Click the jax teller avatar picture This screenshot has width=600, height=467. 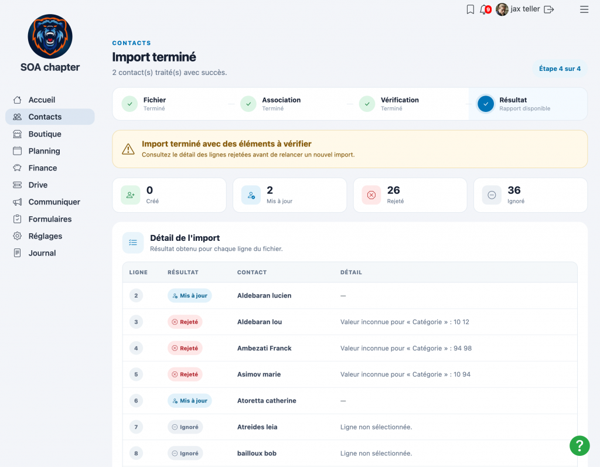click(x=502, y=9)
